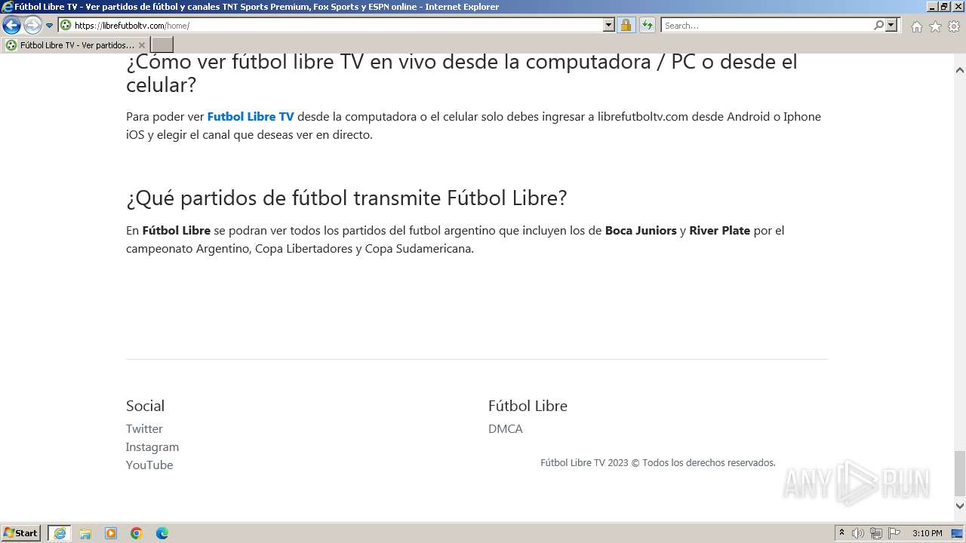Launch media player taskbar icon
This screenshot has height=543, width=966.
coord(111,533)
